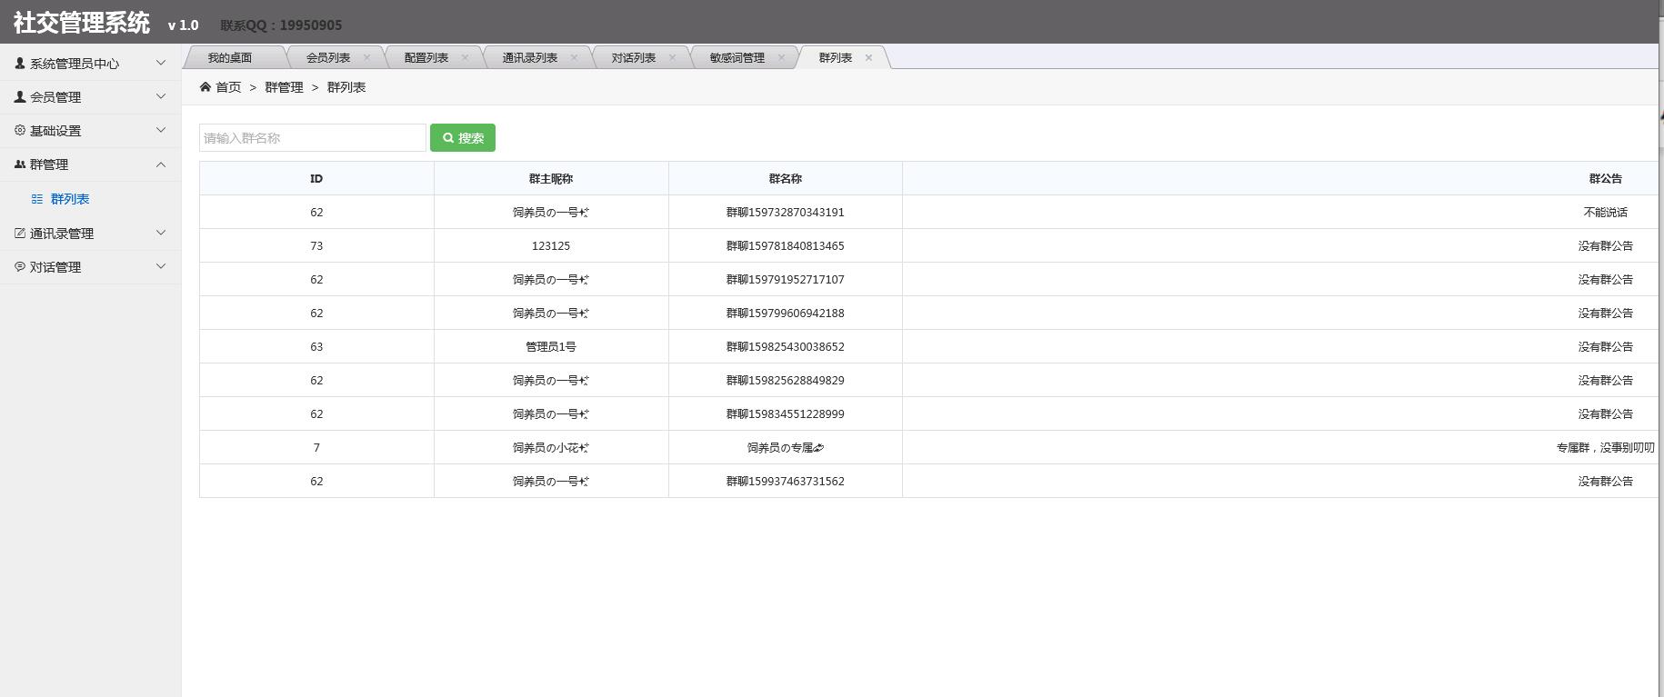Click 社交管理系统 title logo
The width and height of the screenshot is (1664, 697).
(82, 23)
